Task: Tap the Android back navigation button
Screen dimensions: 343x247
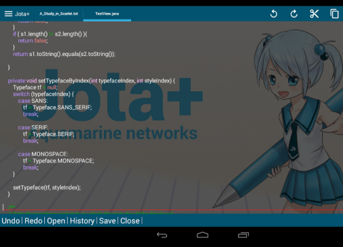Action: click(x=162, y=235)
